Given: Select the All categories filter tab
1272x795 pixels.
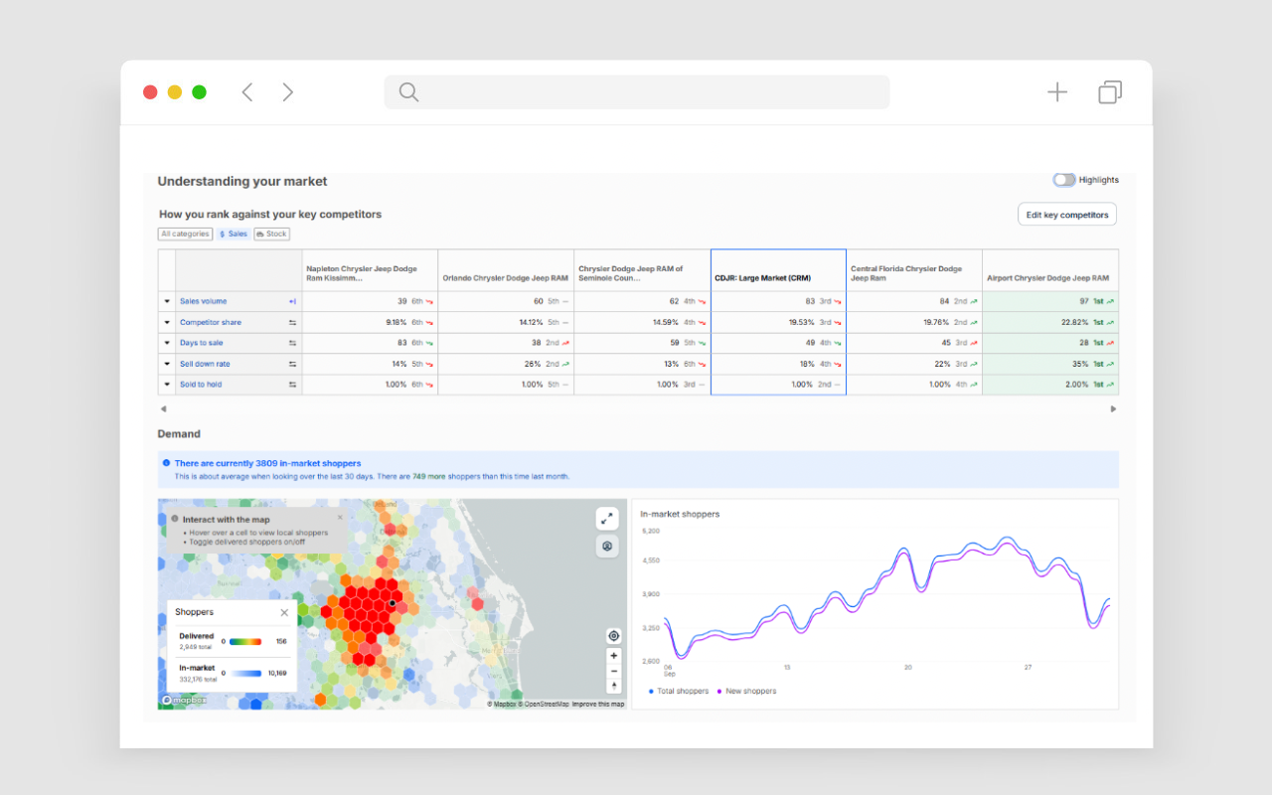Looking at the screenshot, I should click(185, 235).
